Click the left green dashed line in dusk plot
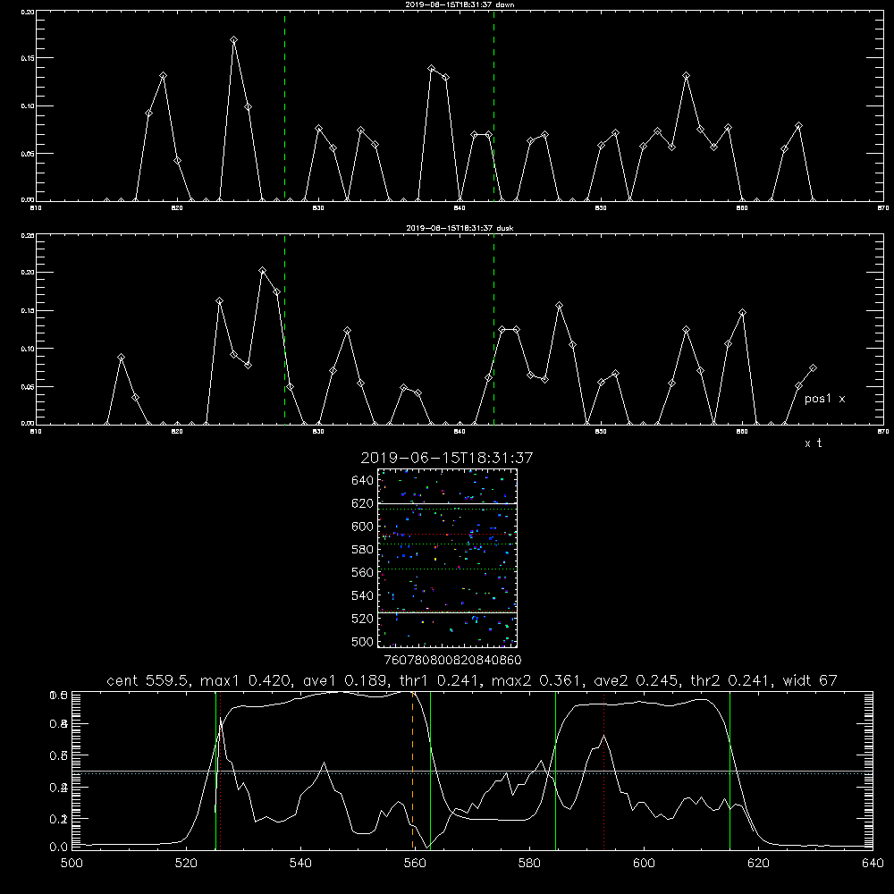894x894 pixels. tap(284, 329)
